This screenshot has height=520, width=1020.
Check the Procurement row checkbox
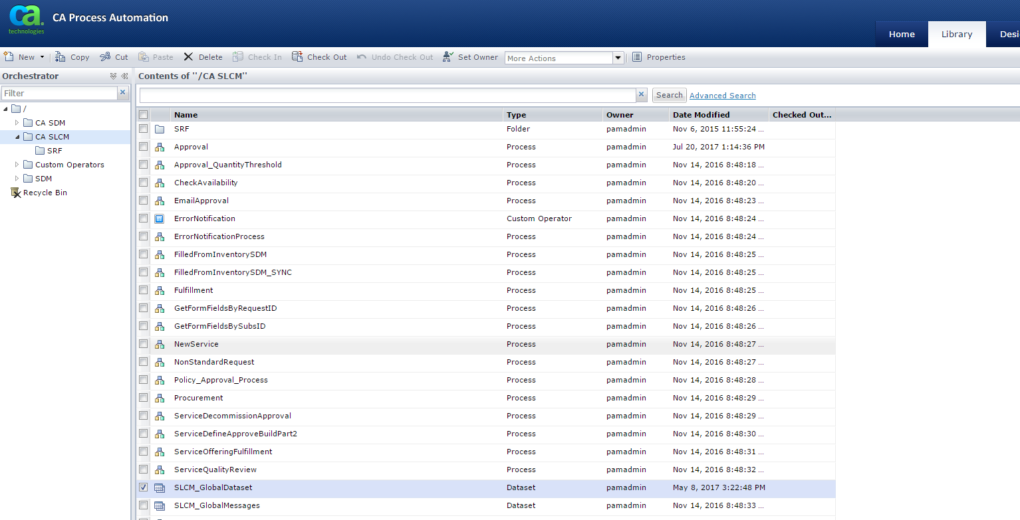coord(144,398)
